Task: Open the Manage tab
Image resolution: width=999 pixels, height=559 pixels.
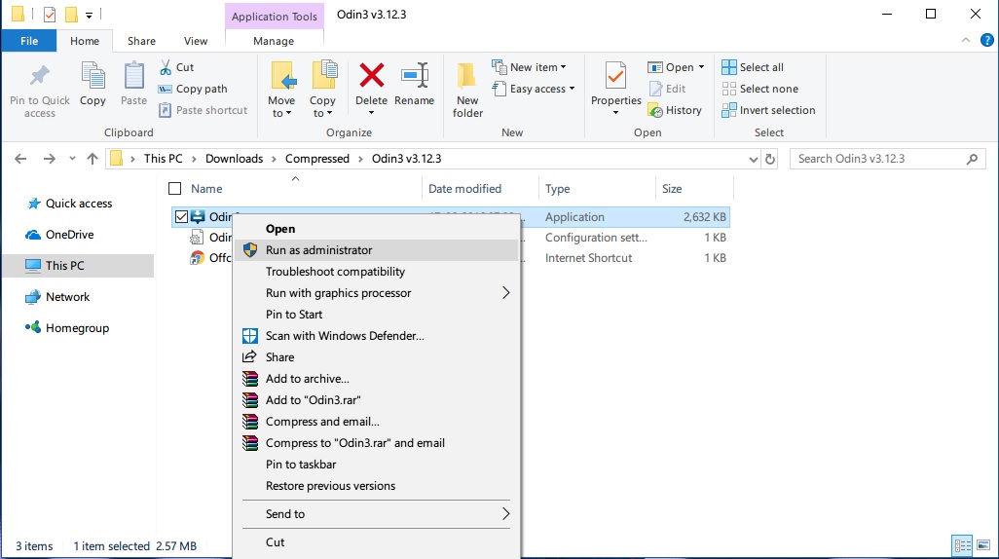Action: point(274,41)
